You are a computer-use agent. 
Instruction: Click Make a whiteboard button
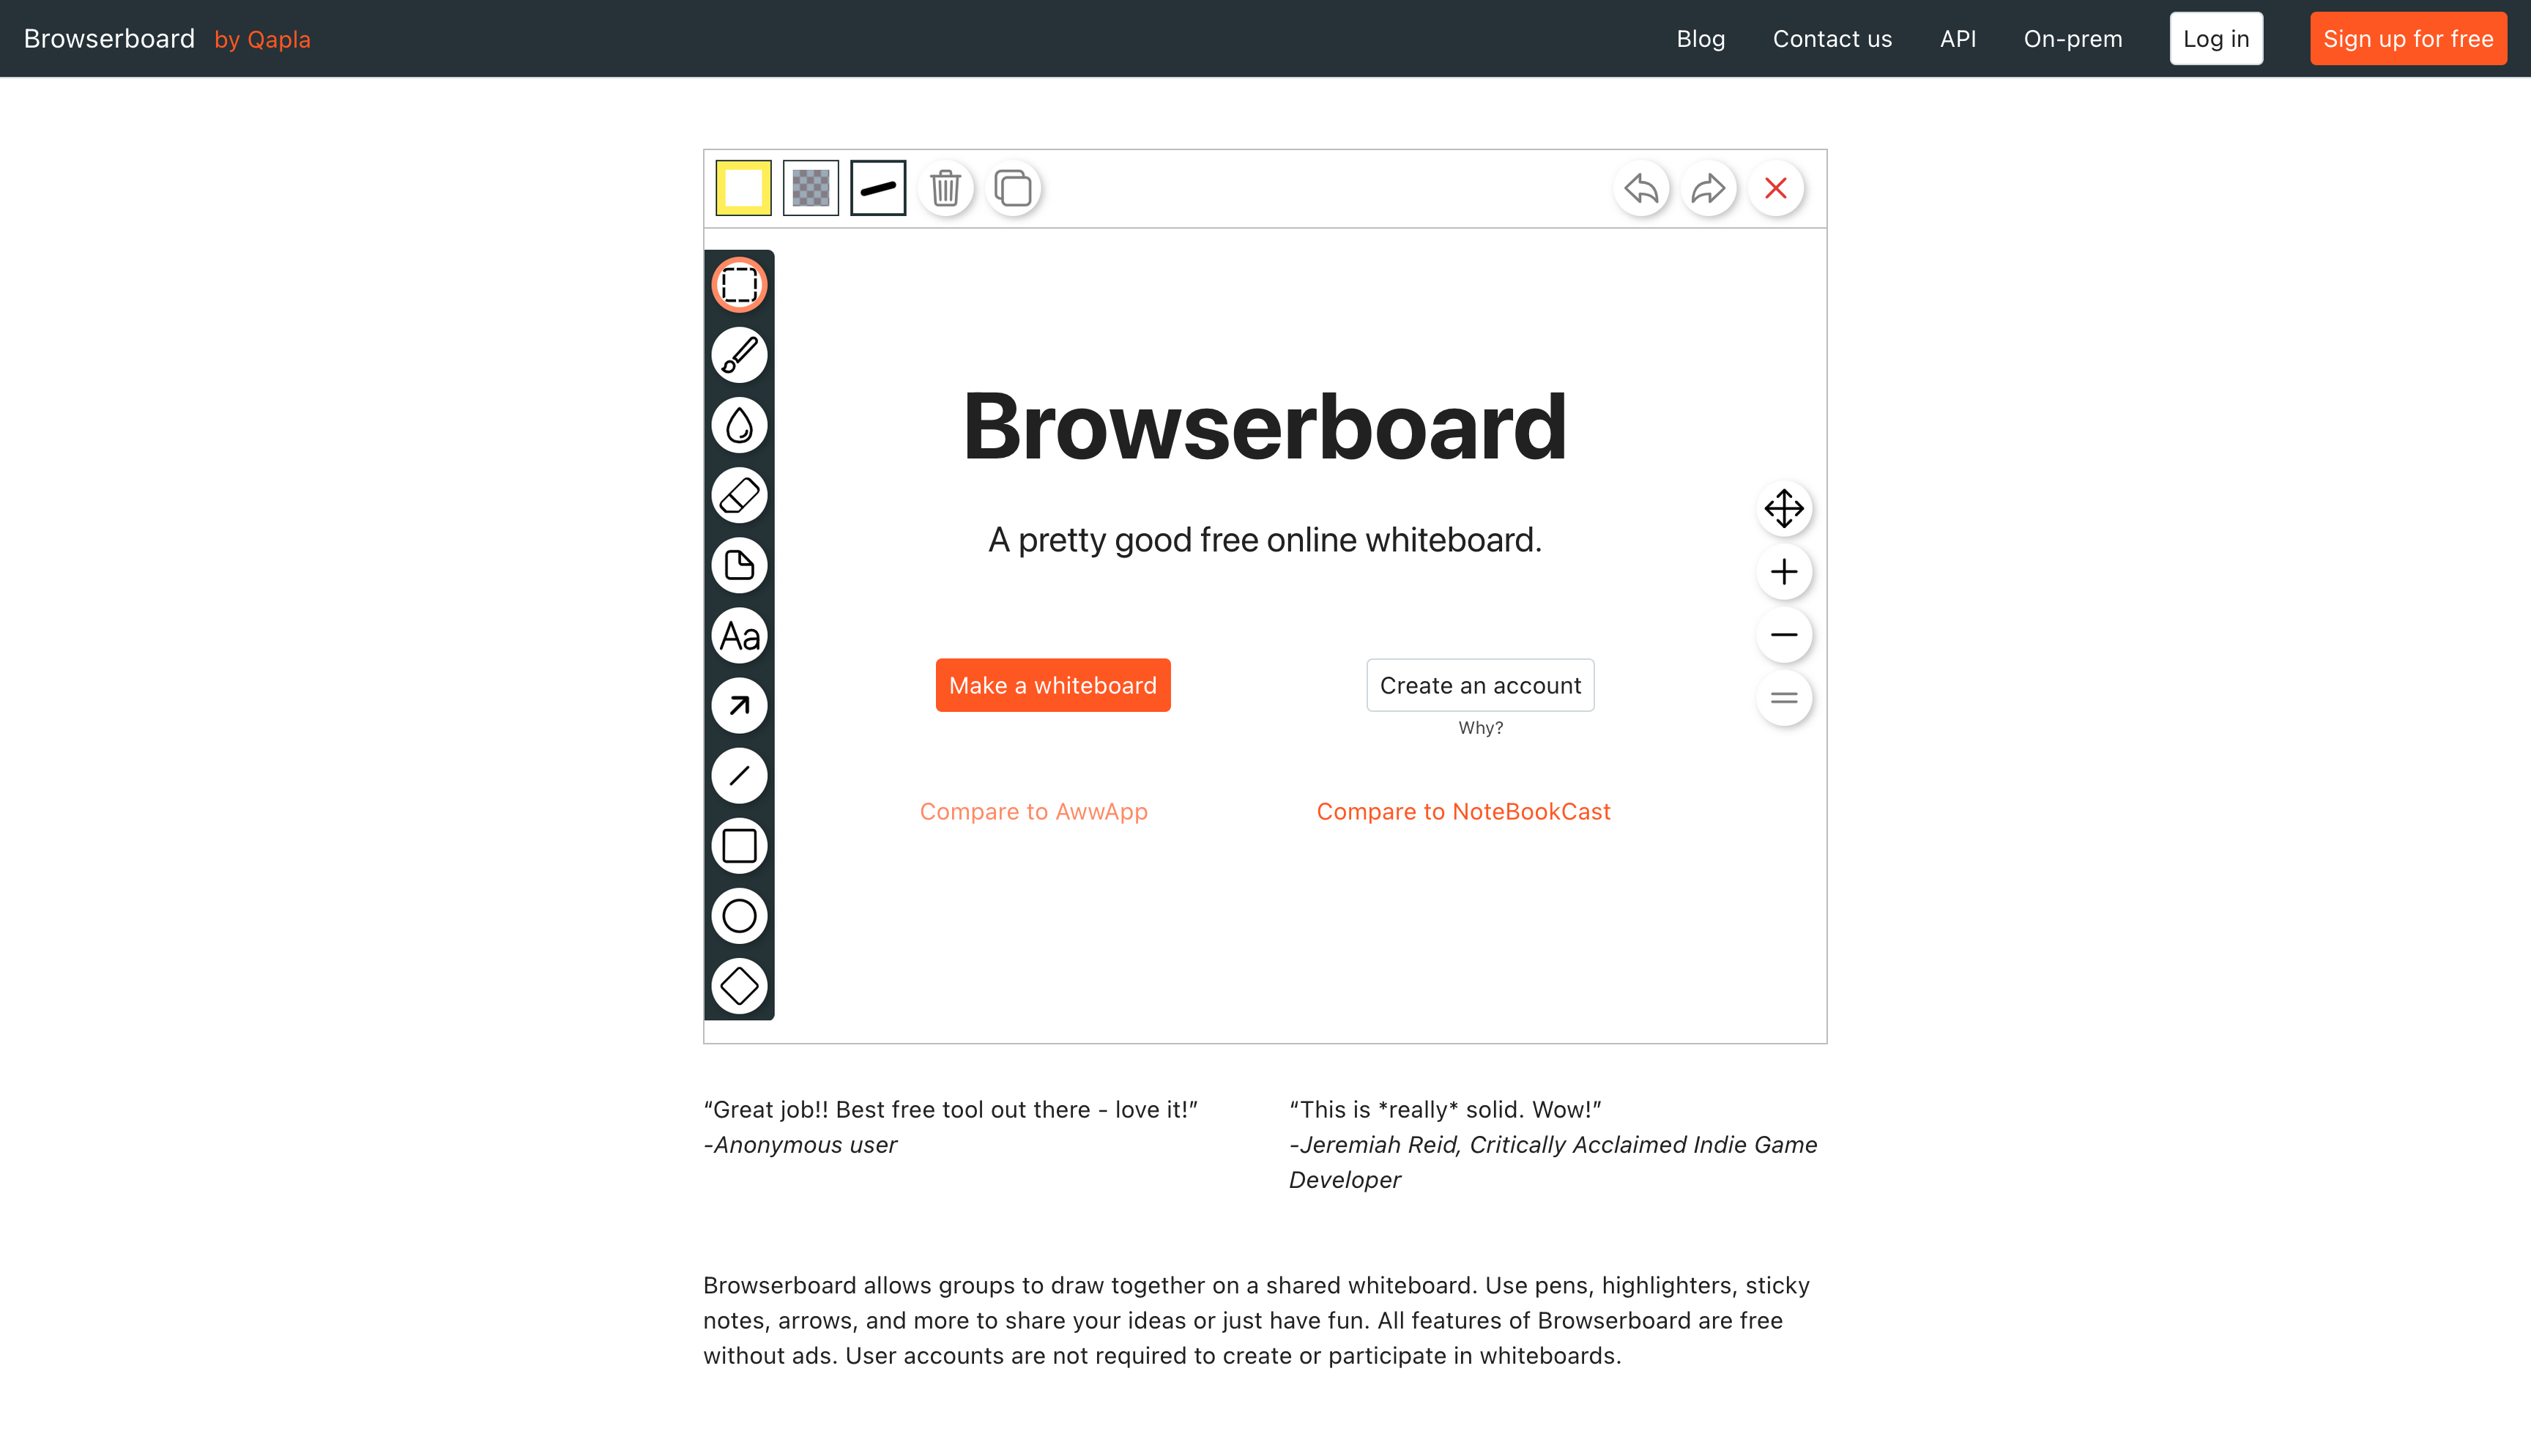click(x=1052, y=685)
